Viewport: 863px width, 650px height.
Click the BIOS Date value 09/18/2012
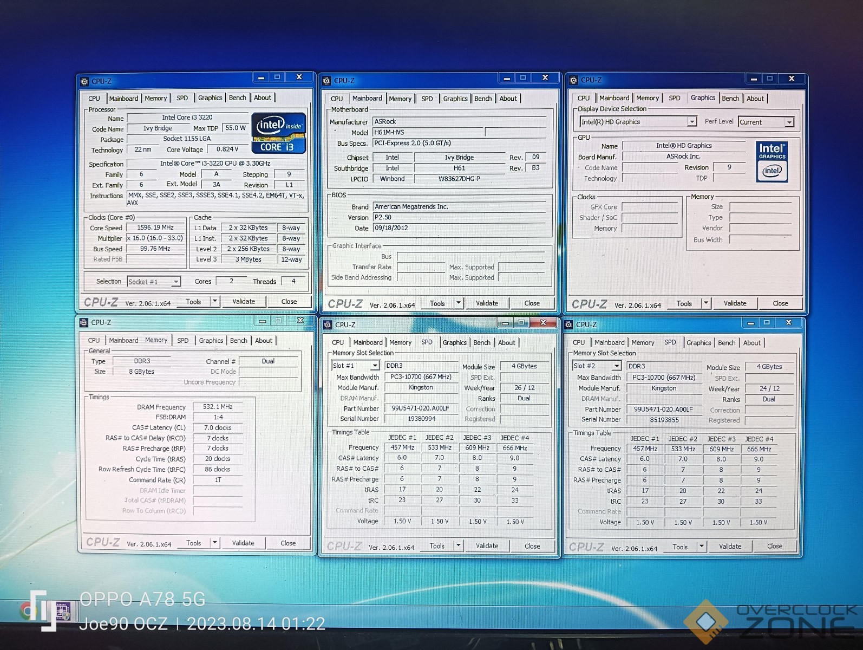(459, 228)
